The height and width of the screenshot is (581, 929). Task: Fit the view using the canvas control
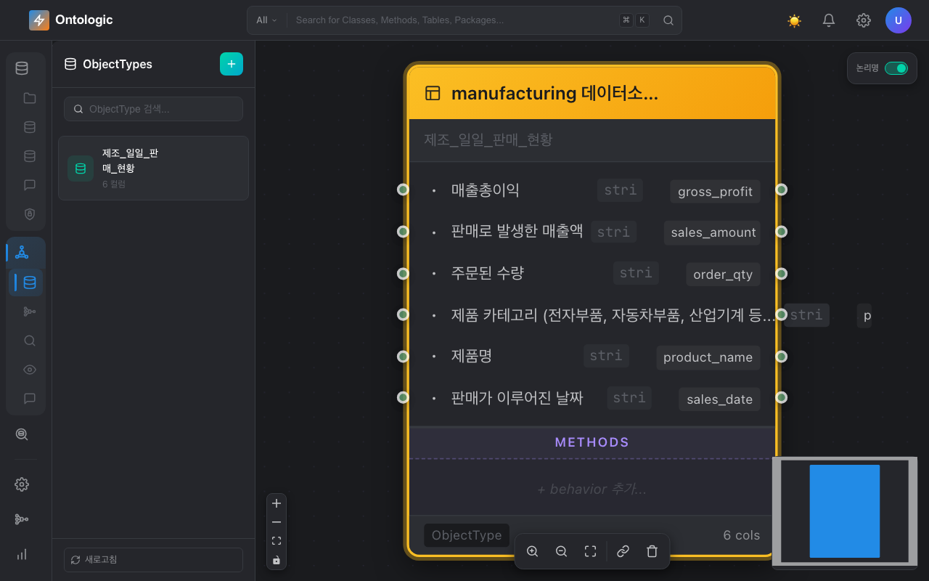tap(277, 541)
